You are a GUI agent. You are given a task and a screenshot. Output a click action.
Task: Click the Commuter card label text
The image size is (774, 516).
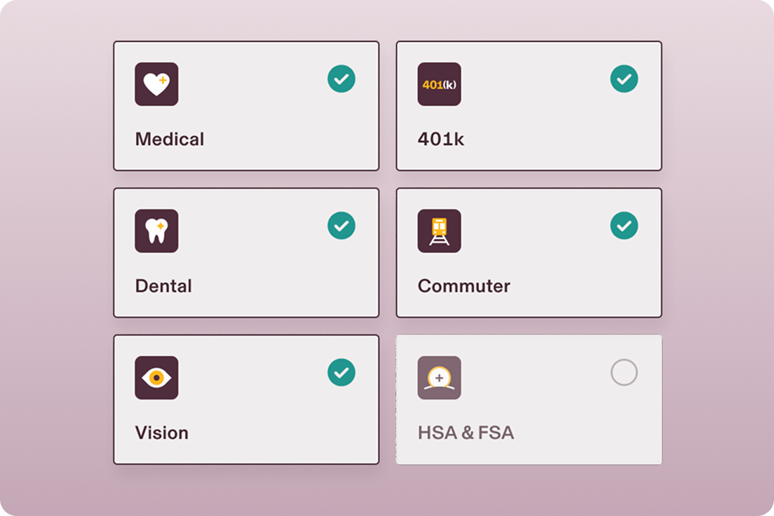point(464,285)
